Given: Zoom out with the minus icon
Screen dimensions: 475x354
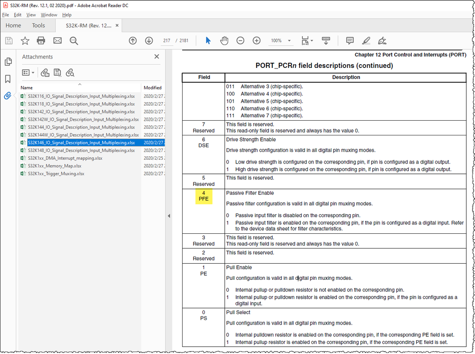Looking at the screenshot, I should 240,40.
